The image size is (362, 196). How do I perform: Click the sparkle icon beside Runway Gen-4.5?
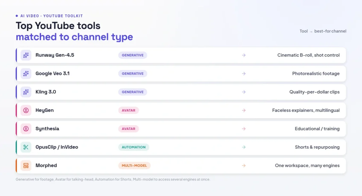(x=26, y=55)
